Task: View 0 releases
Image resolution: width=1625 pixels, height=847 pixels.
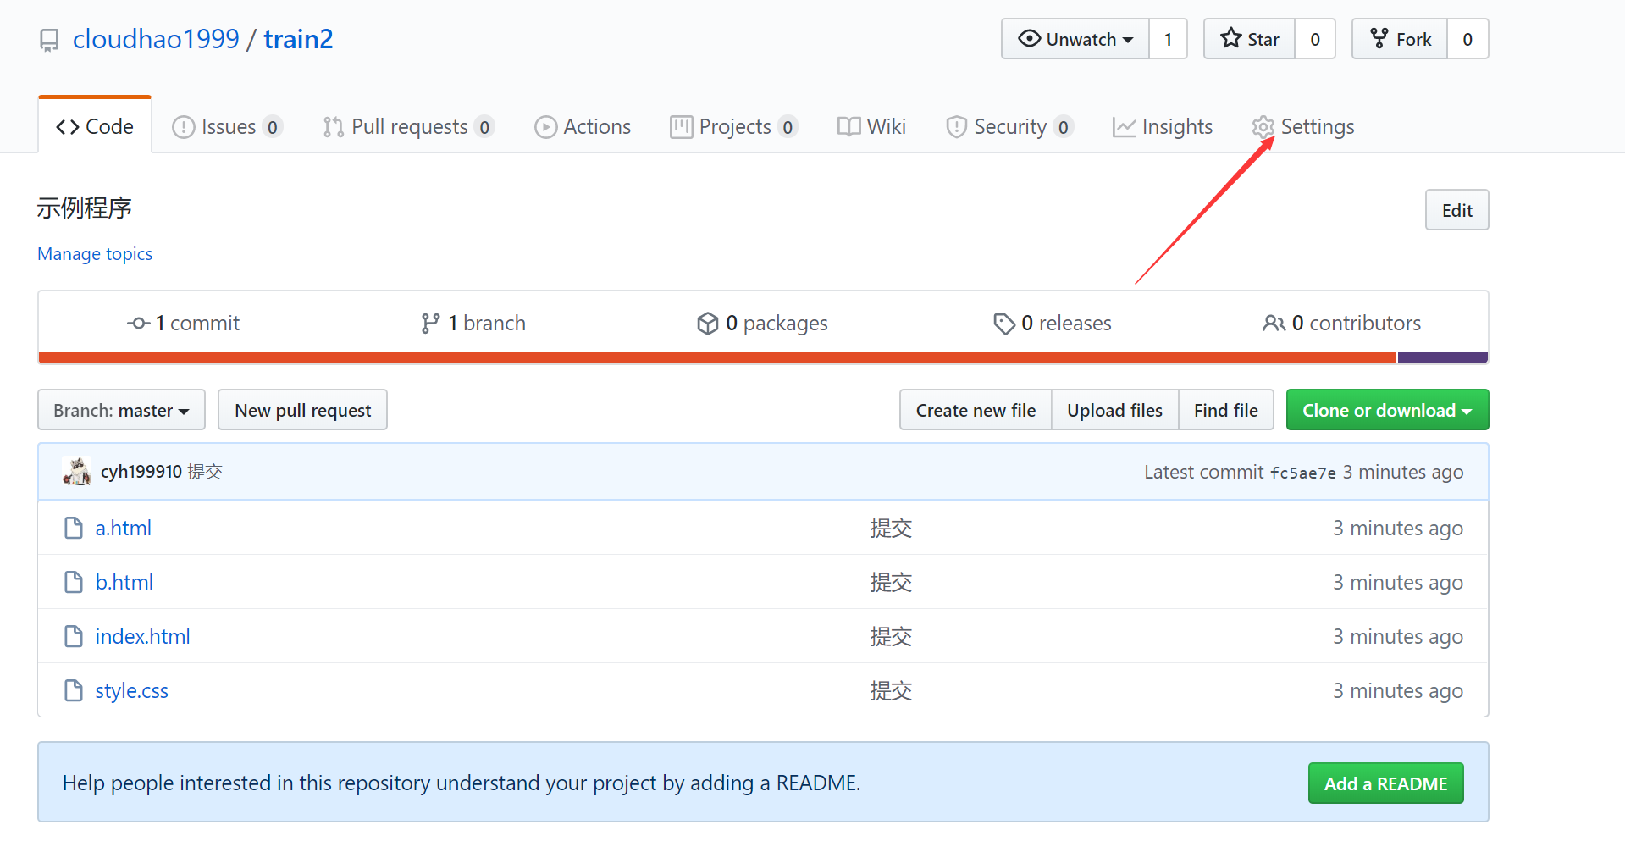Action: click(x=1052, y=323)
